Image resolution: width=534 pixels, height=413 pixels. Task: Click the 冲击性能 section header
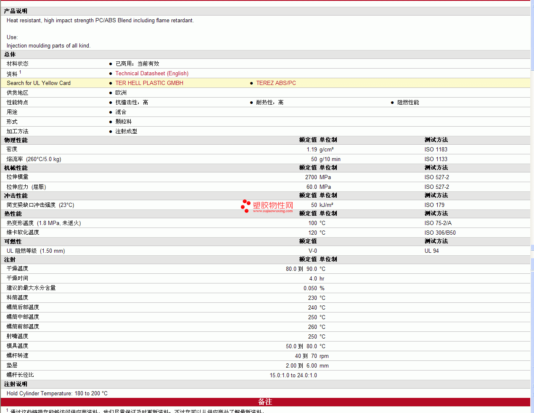pyautogui.click(x=16, y=196)
